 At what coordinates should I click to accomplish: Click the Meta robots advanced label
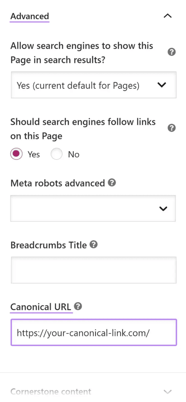click(x=58, y=183)
